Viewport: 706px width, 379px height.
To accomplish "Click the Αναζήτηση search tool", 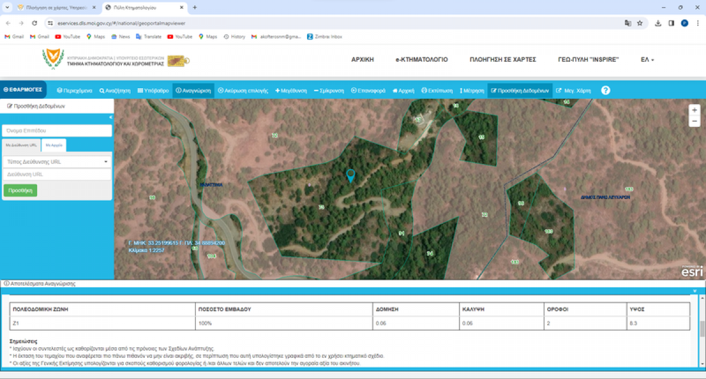I will (x=115, y=90).
